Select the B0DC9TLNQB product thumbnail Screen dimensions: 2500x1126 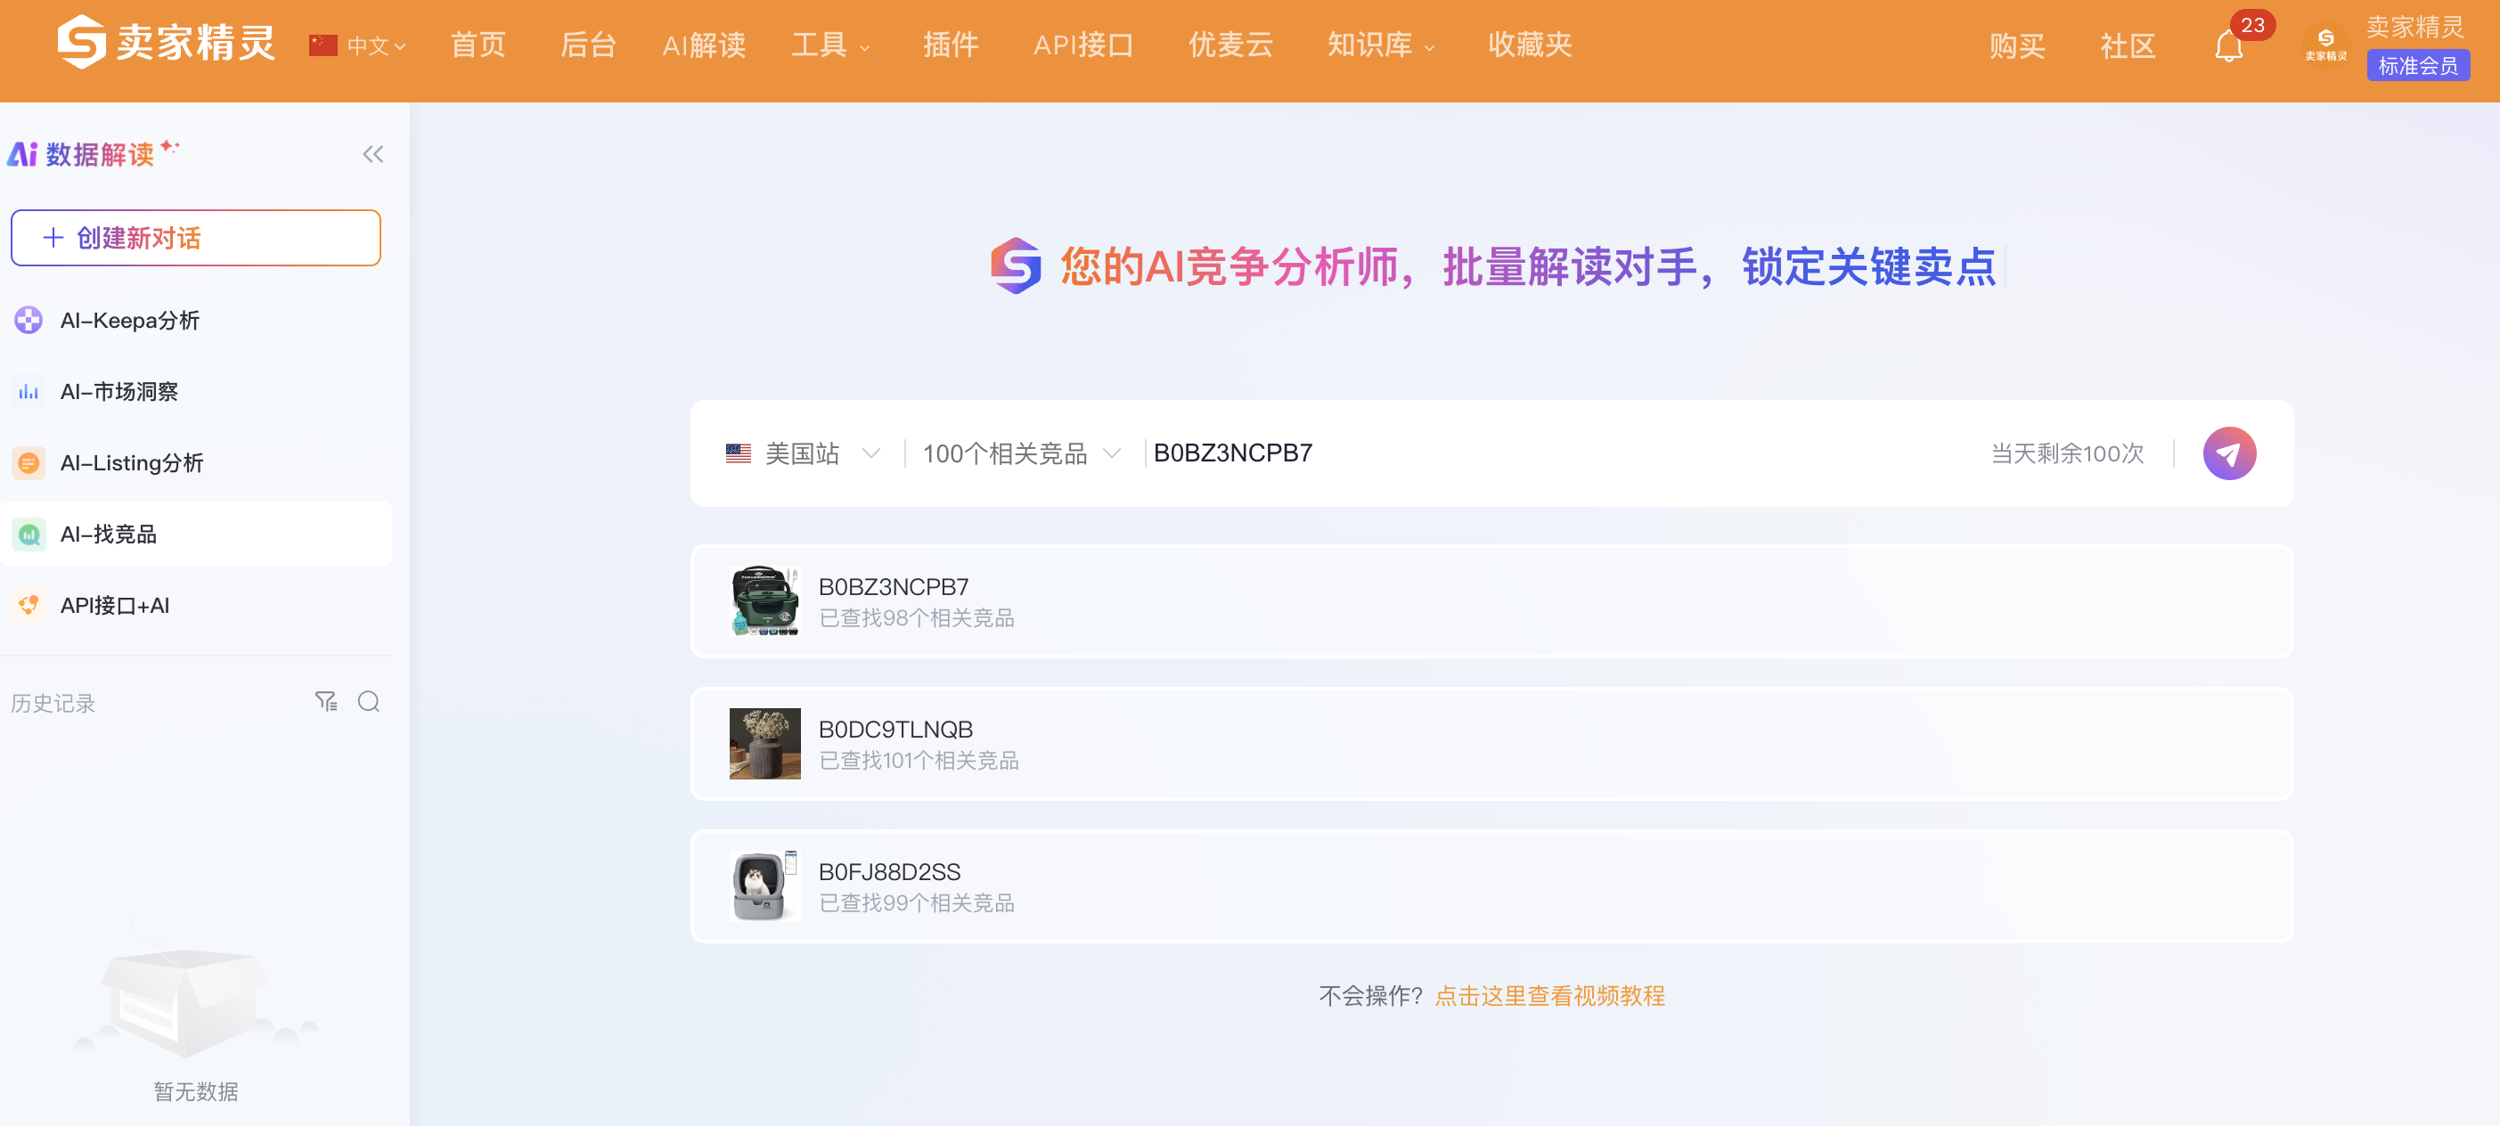click(x=764, y=744)
